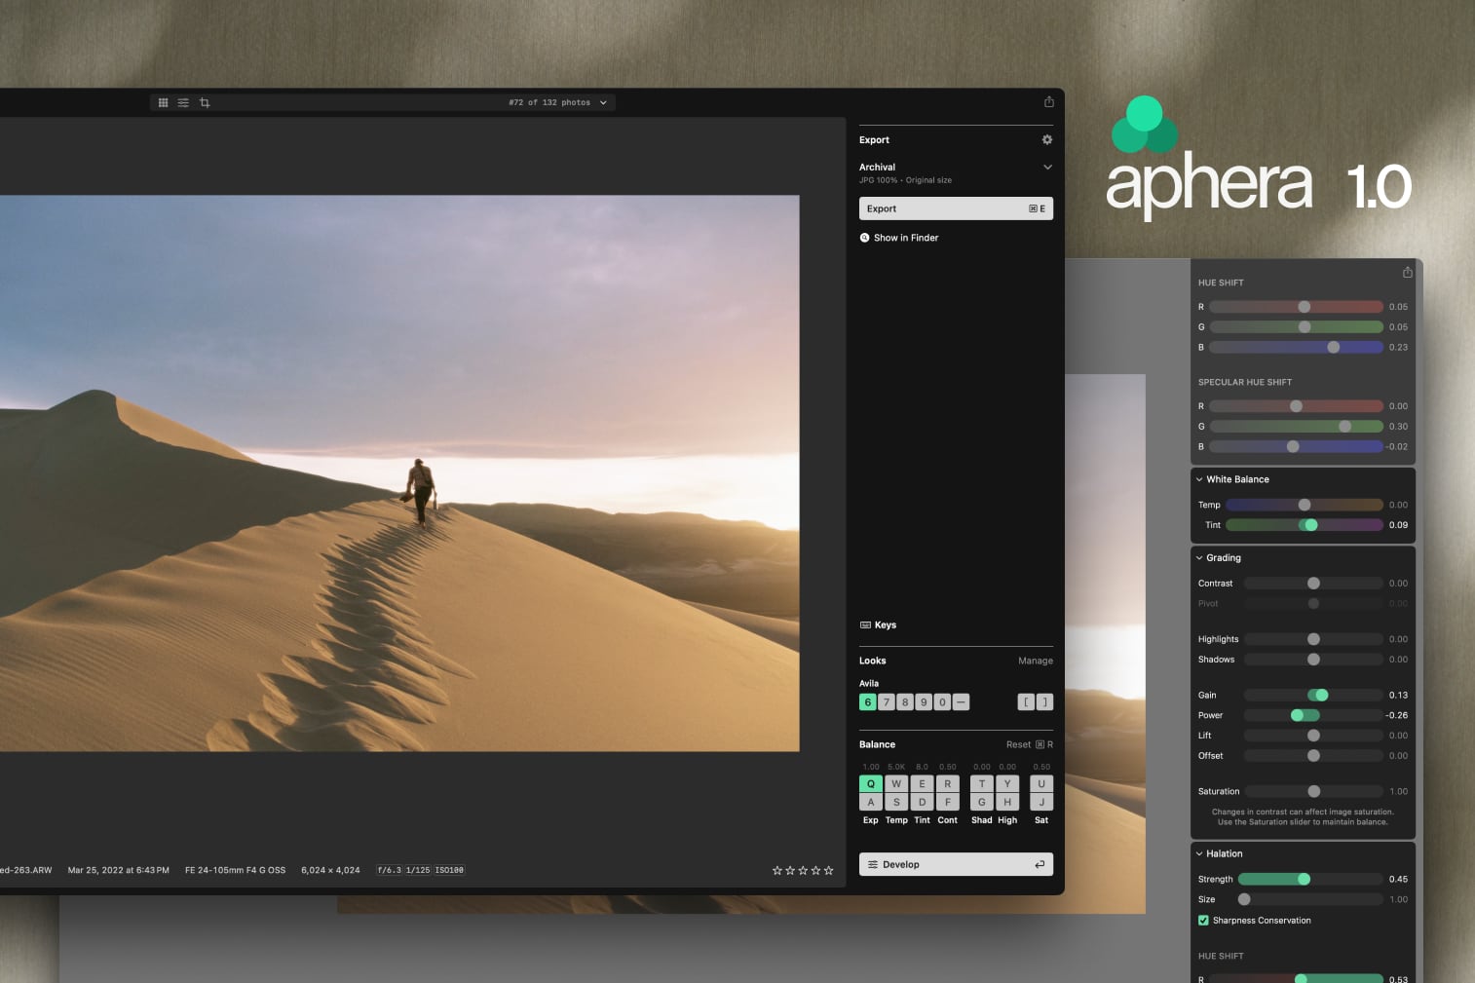Screen dimensions: 1475x983
Task: Click the H key for highlights
Action: point(1007,802)
